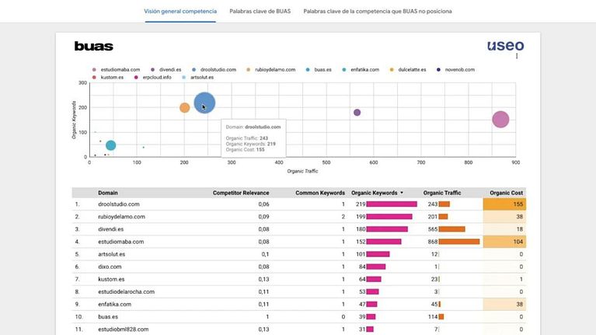The image size is (596, 335).
Task: Click the blue droolstudio.com bubble
Action: (x=204, y=103)
